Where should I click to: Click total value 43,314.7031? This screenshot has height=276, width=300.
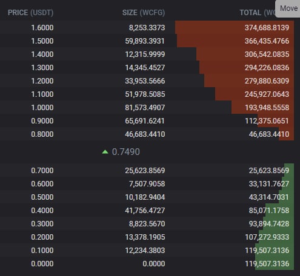(x=269, y=197)
